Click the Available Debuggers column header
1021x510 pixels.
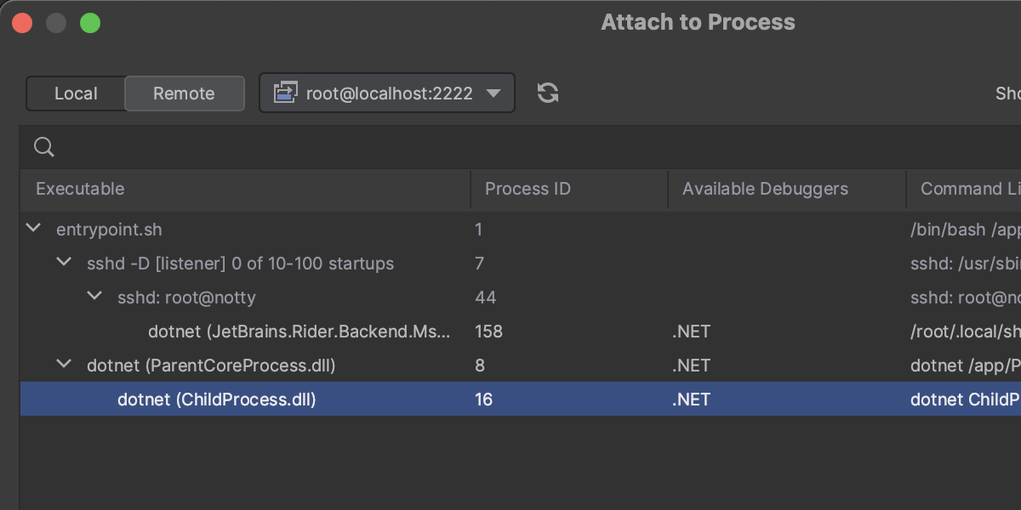[x=765, y=189]
